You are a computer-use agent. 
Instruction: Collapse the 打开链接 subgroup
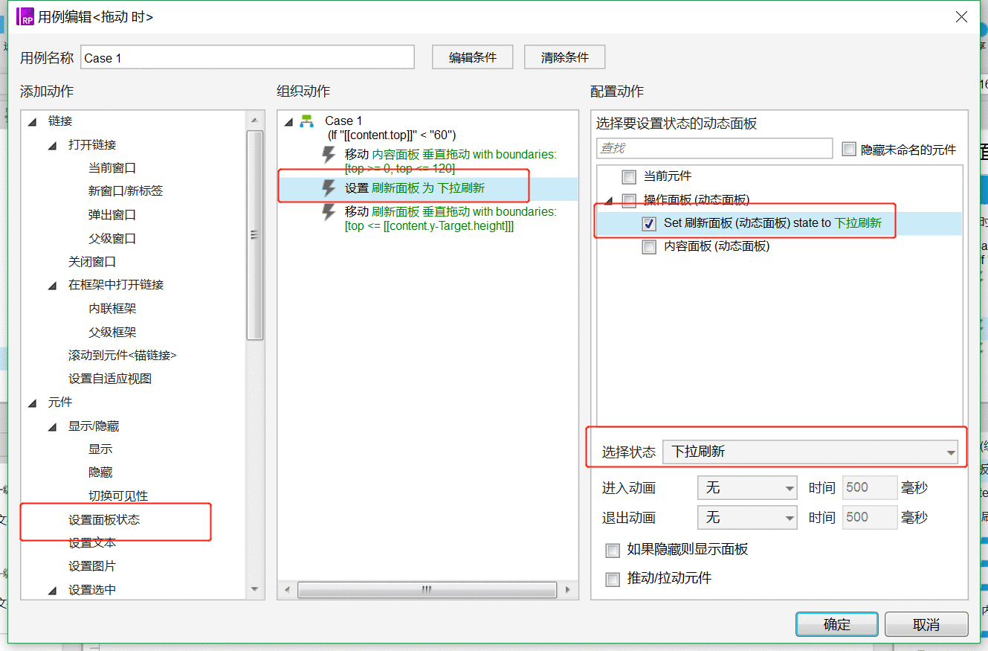pyautogui.click(x=52, y=146)
